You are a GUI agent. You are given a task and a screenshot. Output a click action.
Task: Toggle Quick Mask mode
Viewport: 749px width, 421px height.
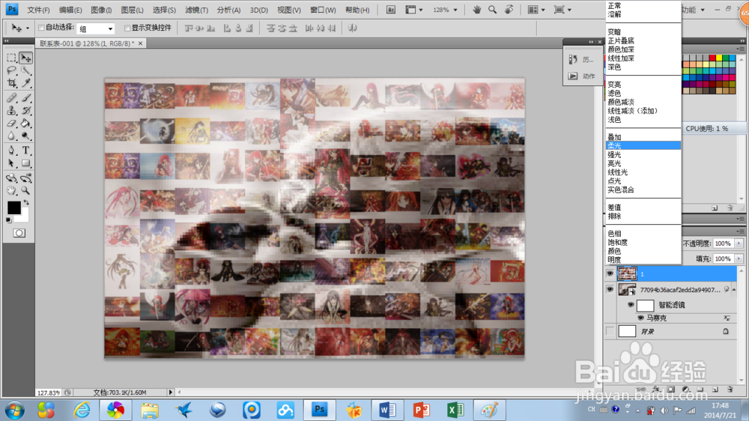(19, 233)
